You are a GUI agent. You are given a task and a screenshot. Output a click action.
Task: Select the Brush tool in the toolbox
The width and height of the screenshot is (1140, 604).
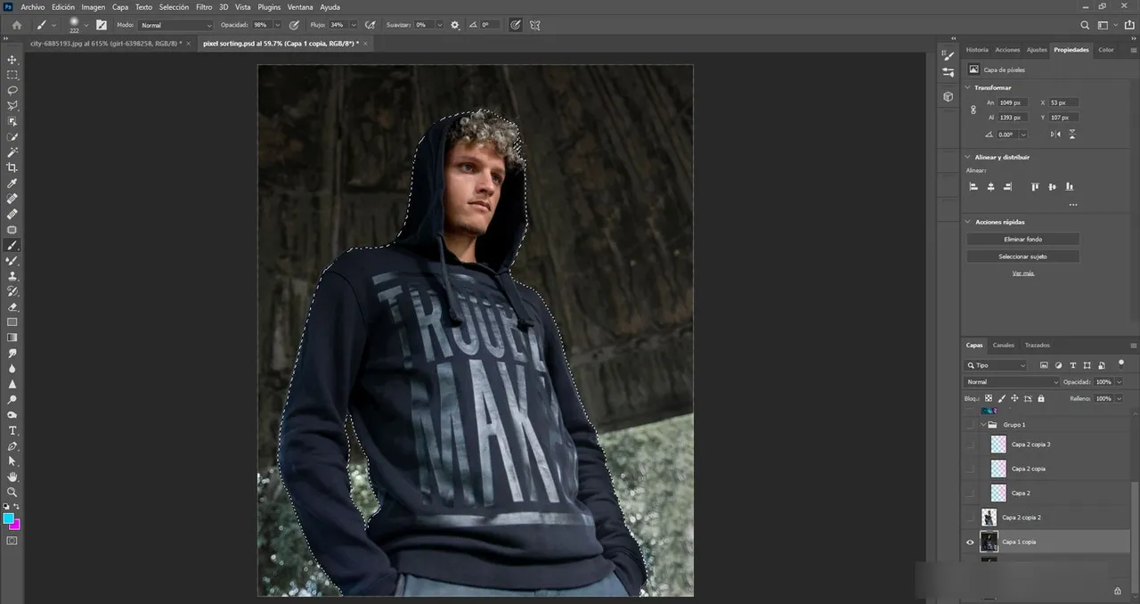click(x=12, y=245)
